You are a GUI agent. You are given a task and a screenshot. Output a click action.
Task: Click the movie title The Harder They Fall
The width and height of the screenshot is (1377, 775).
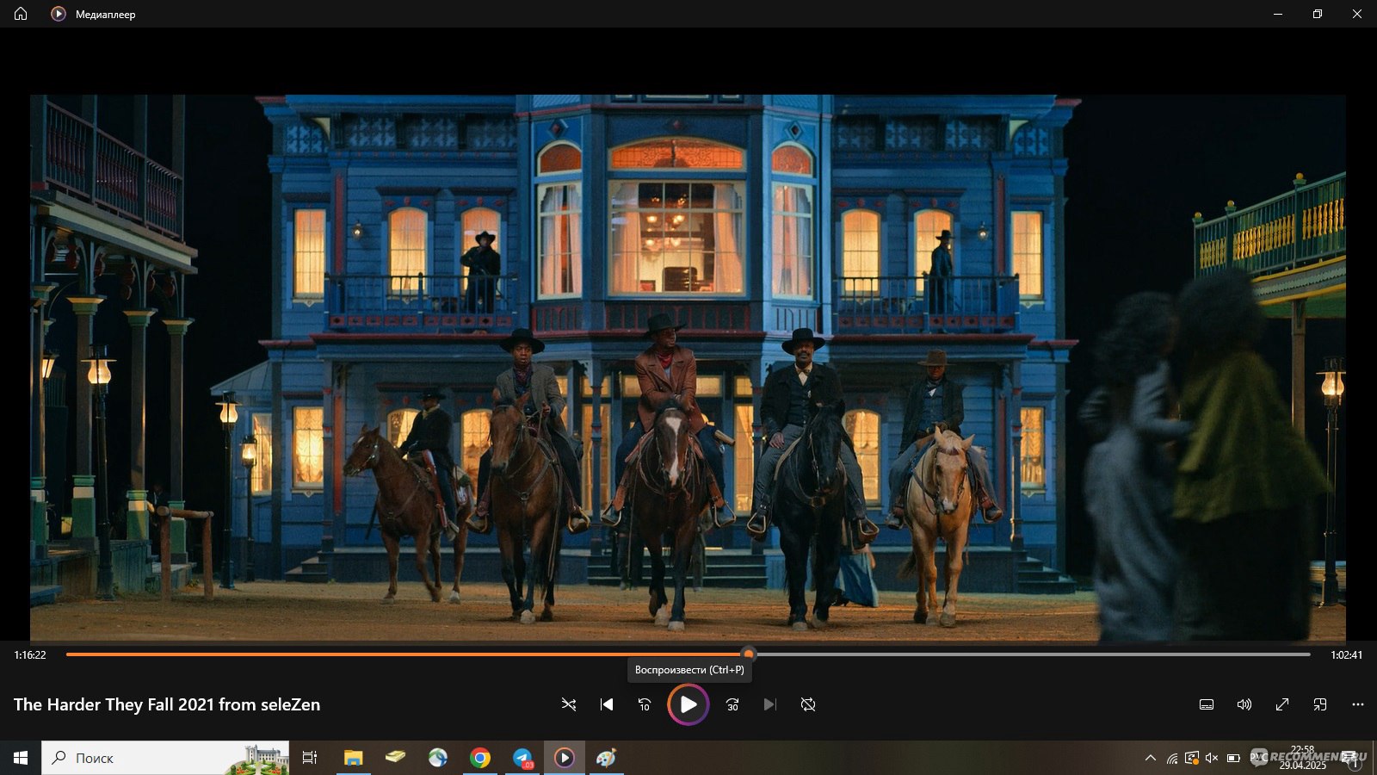tap(167, 704)
